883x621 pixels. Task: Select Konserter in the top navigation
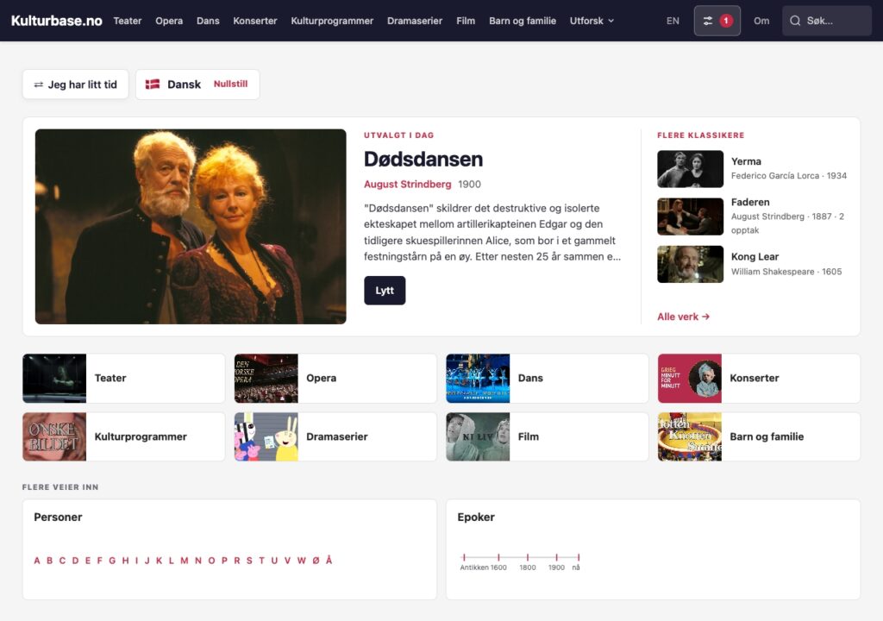coord(255,21)
